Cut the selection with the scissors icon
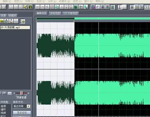The width and height of the screenshot is (150, 117). (x=62, y=7)
